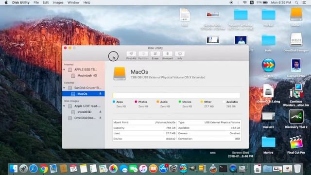Select Macintosh HD in the sidebar
The image size is (311, 175).
[84, 76]
